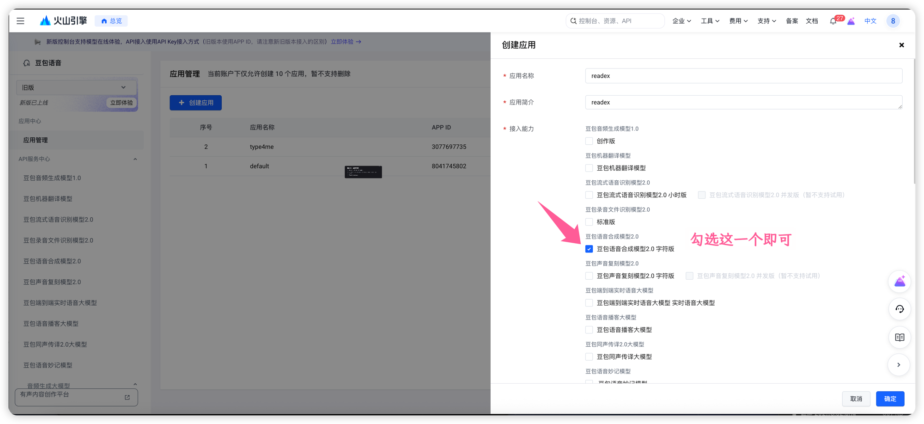This screenshot has width=924, height=424.
Task: Close the Create Application panel
Action: click(901, 45)
